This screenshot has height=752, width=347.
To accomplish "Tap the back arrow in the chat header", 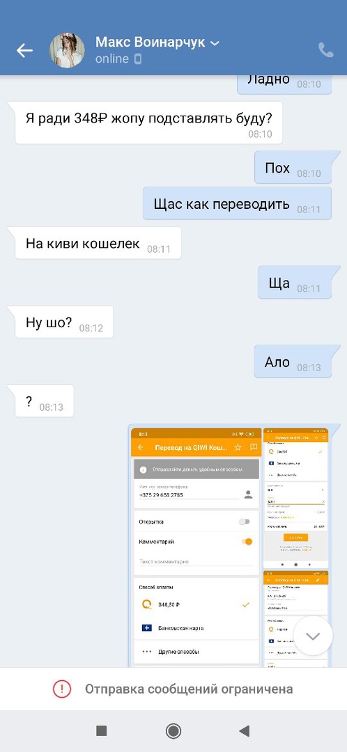I will click(24, 50).
